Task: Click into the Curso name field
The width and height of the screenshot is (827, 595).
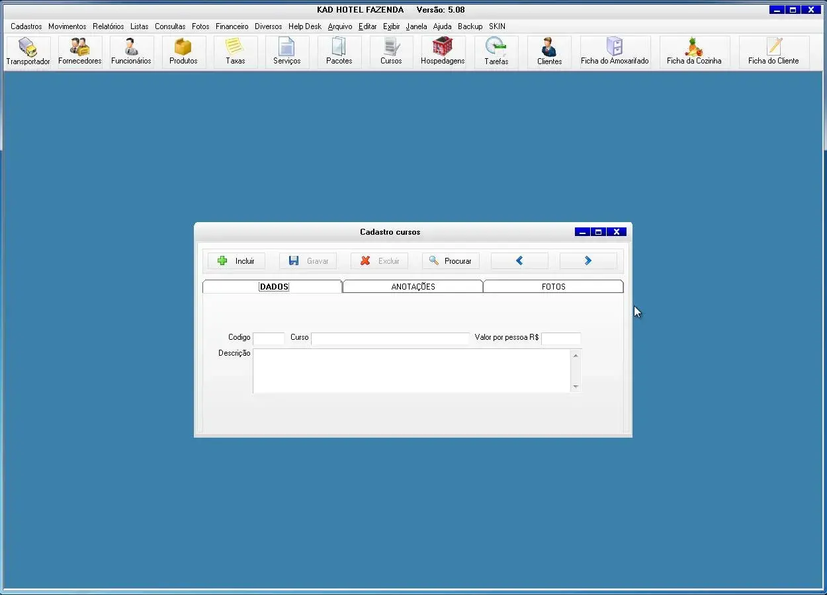Action: (x=390, y=338)
